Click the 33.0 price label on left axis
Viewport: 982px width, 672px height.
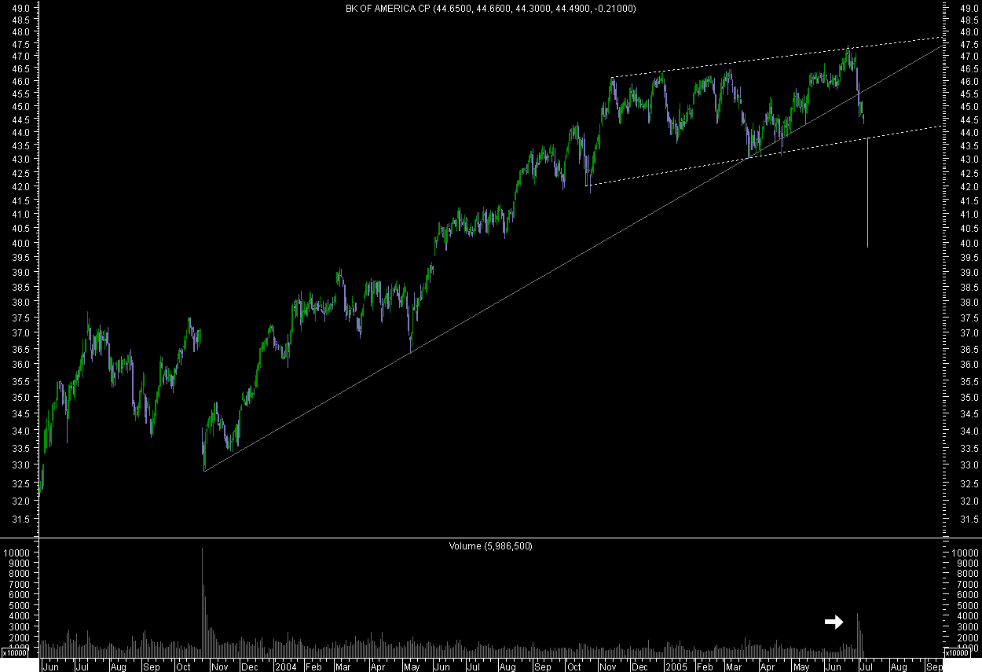[22, 465]
